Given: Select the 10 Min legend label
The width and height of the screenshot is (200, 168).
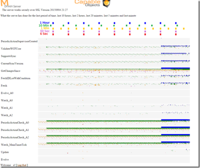Looking at the screenshot, I should pyautogui.click(x=44, y=25).
